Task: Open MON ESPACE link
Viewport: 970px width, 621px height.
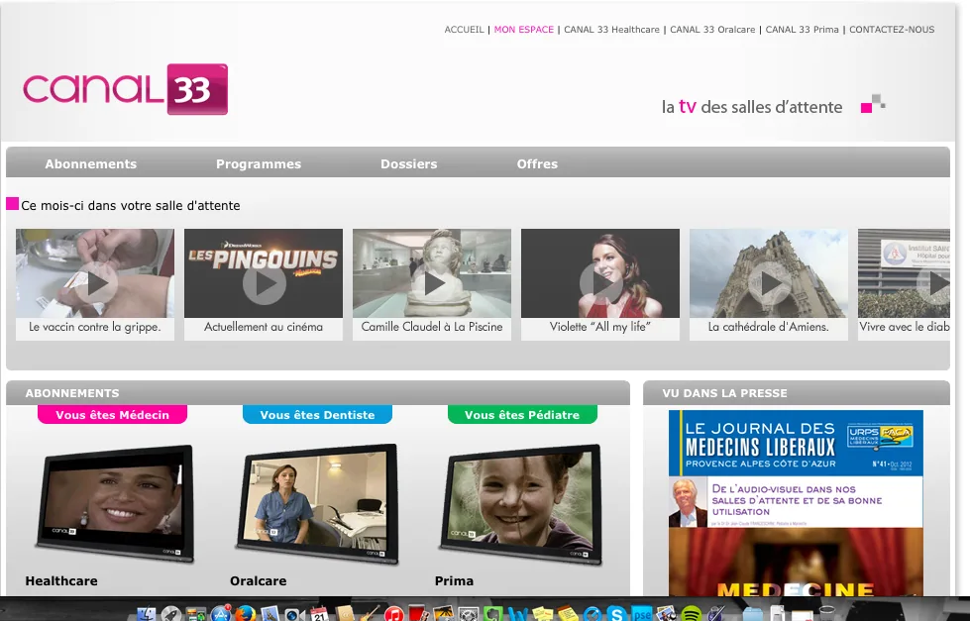Action: (x=524, y=29)
